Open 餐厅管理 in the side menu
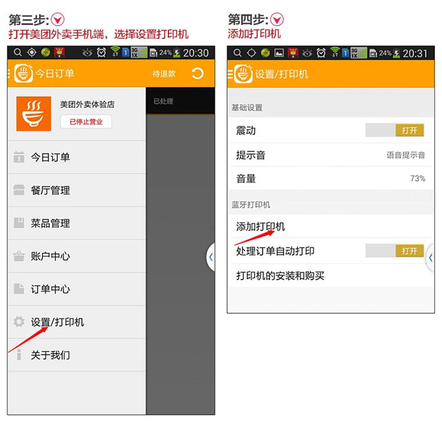Screen dimensions: 442x424 77,190
